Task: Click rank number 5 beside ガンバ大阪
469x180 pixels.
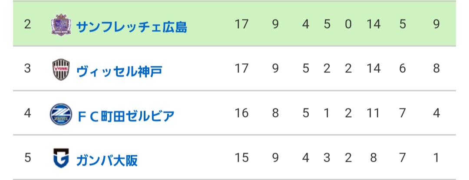Action: [x=27, y=158]
